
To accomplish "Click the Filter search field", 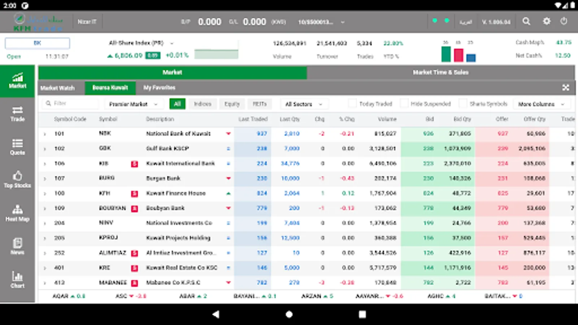I will click(x=70, y=104).
